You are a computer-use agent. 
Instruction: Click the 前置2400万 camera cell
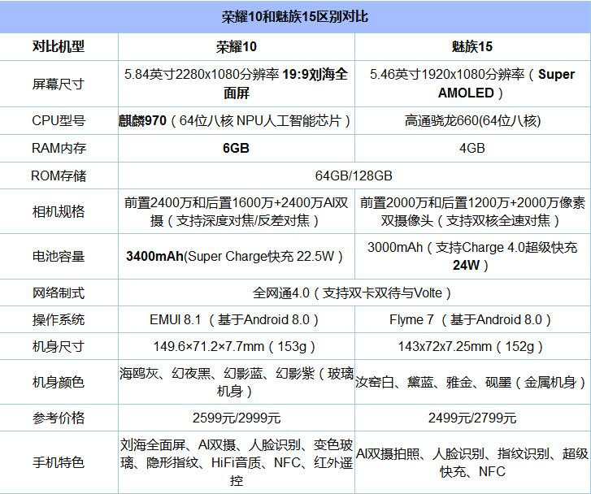pyautogui.click(x=237, y=211)
